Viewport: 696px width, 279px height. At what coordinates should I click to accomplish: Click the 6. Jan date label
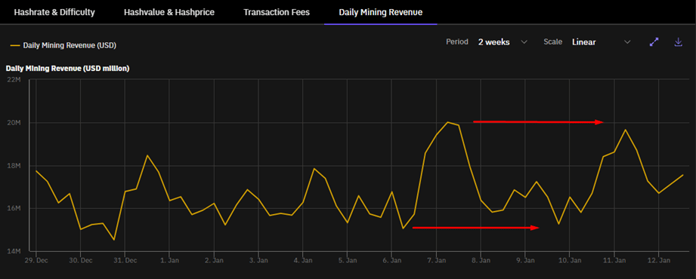[x=391, y=260]
